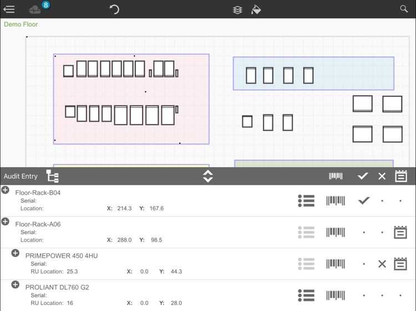
Task: Select the Floor-Rack-A06 entry name
Action: 38,224
